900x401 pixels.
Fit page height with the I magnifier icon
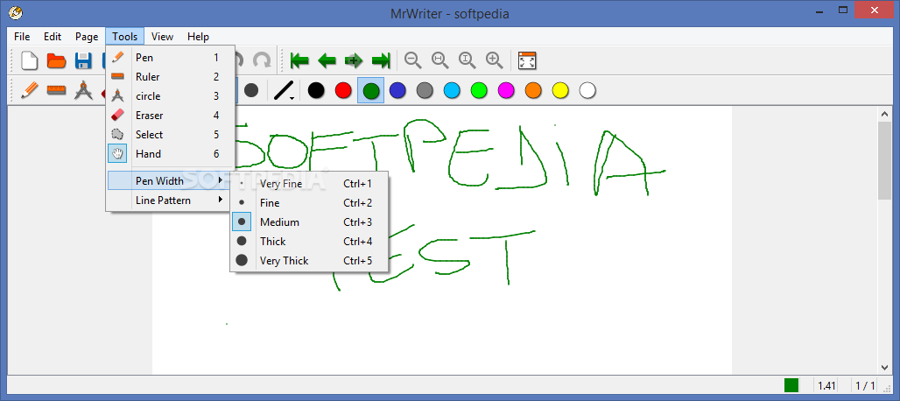pyautogui.click(x=468, y=60)
